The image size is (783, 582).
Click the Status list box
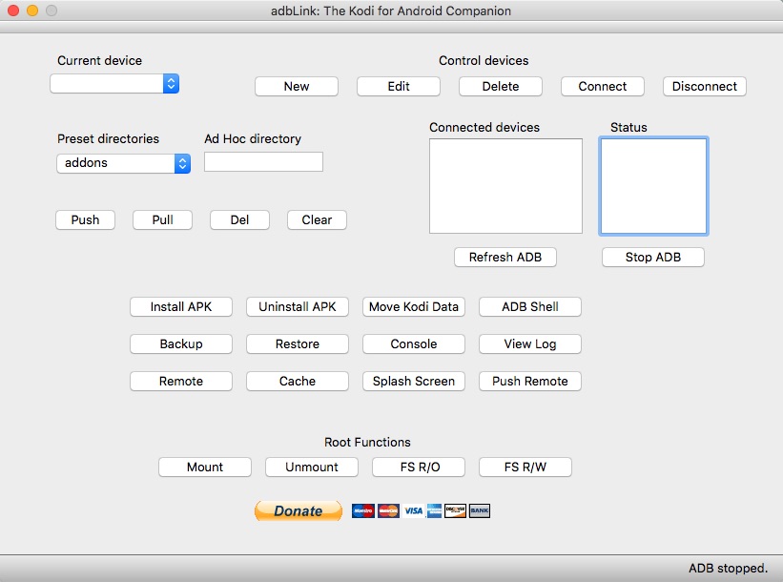click(653, 186)
